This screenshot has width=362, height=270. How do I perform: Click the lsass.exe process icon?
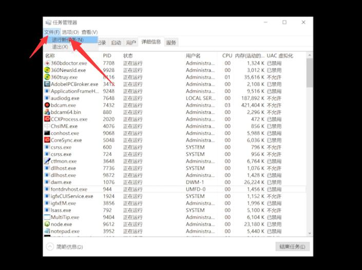tap(47, 210)
